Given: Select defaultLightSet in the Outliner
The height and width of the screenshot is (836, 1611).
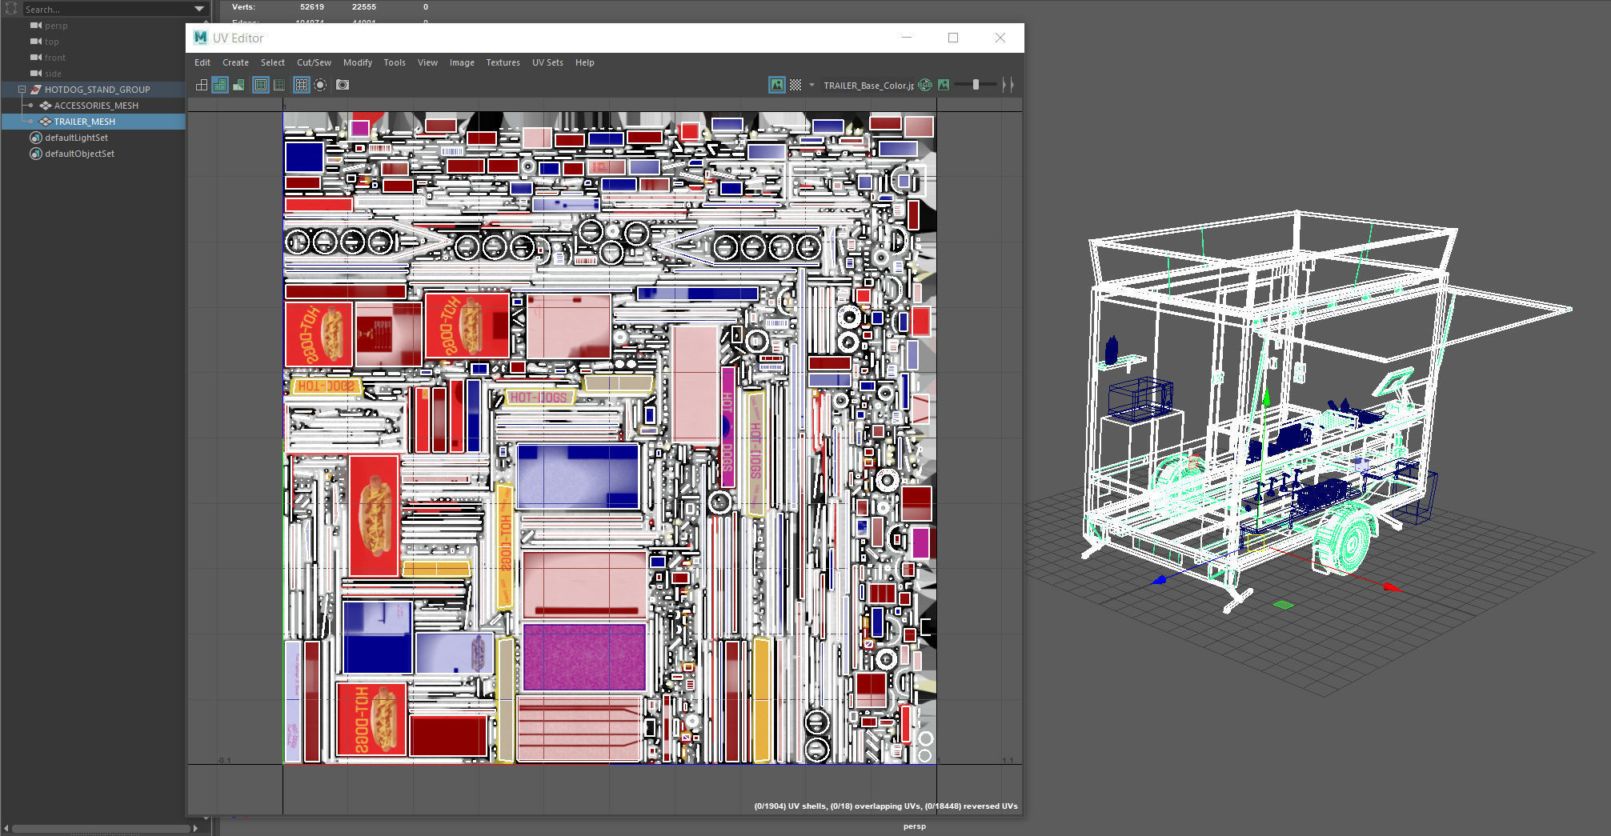Looking at the screenshot, I should [76, 138].
